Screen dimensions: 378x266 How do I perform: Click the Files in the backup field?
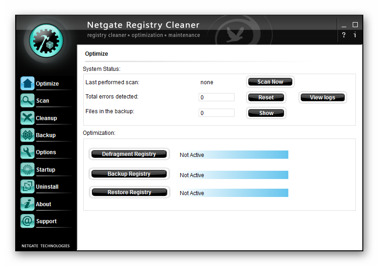pos(217,113)
